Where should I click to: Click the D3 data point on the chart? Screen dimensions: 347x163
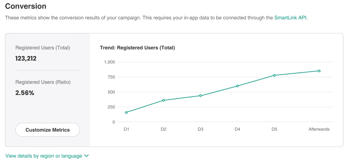click(x=200, y=96)
